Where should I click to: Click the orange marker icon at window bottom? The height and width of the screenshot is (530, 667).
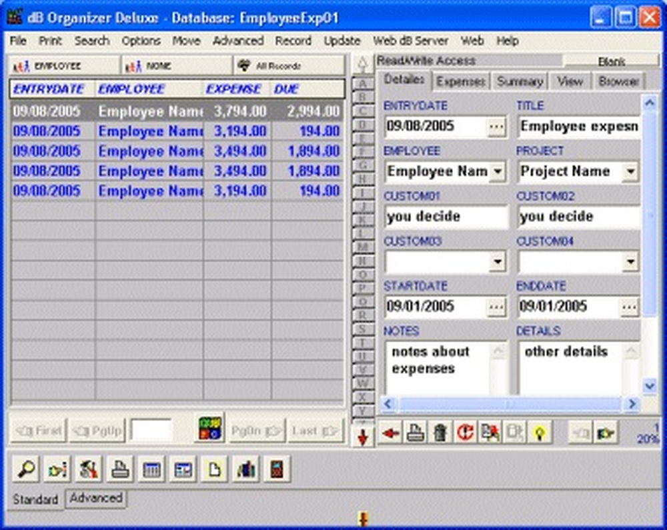pos(363,519)
